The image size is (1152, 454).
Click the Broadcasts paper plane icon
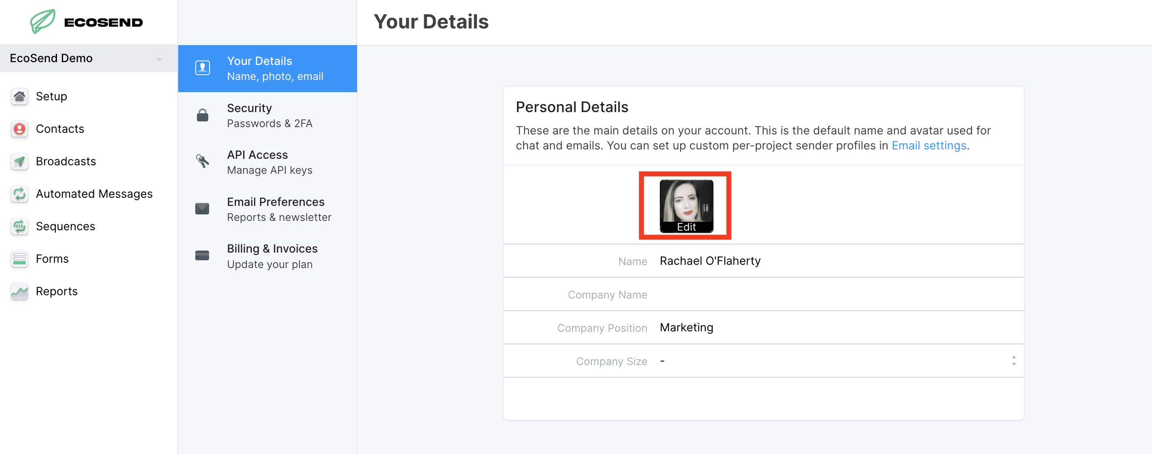click(x=19, y=162)
